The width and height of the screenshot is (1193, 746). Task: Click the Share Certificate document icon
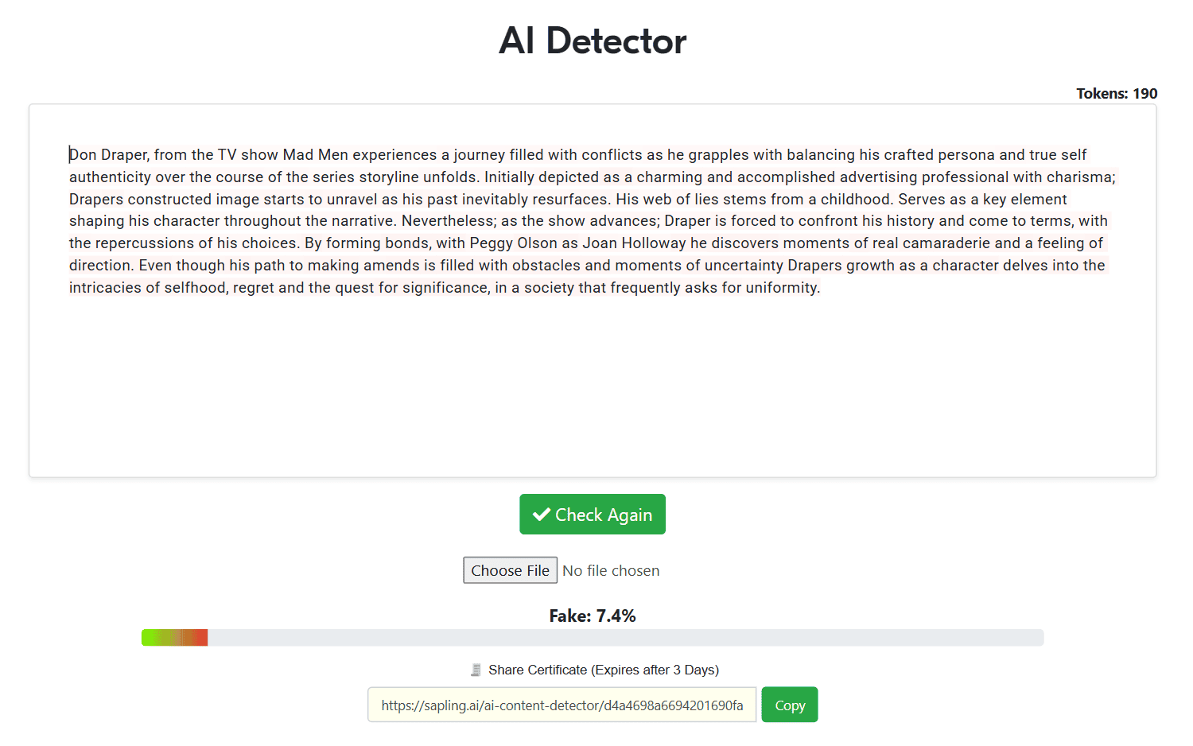pyautogui.click(x=476, y=670)
